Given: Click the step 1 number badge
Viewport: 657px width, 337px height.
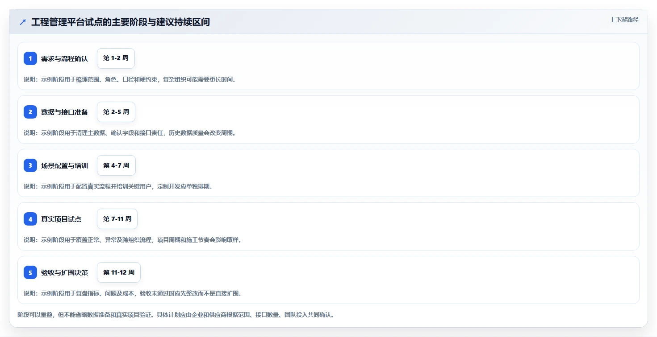Looking at the screenshot, I should click(30, 58).
